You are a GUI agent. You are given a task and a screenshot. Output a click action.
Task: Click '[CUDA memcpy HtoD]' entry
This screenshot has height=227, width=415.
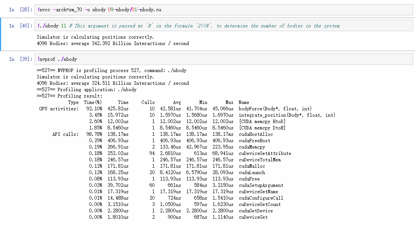click(x=262, y=122)
